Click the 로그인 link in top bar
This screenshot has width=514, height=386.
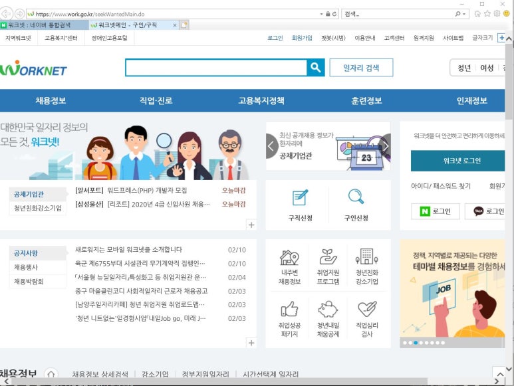275,38
